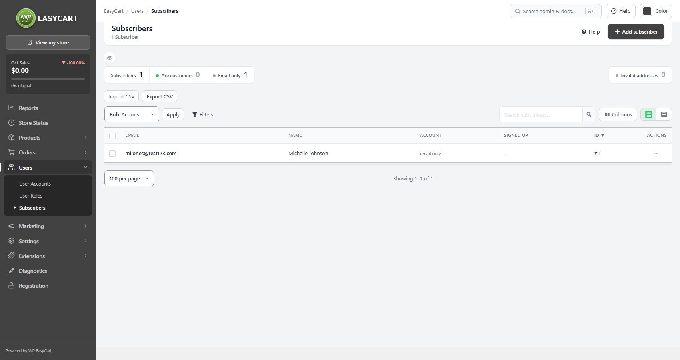Screen dimensions: 680x360
Task: Click the Products box icon
Action: click(11, 138)
